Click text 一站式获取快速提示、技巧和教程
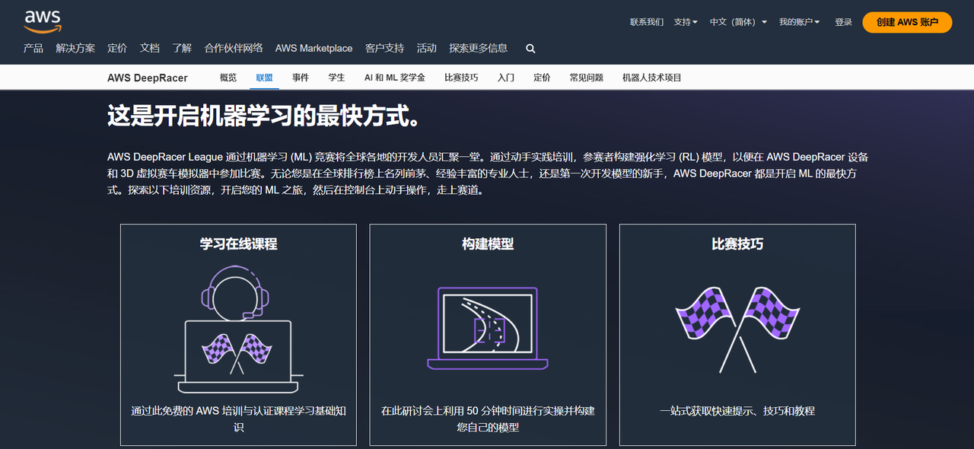 [737, 411]
